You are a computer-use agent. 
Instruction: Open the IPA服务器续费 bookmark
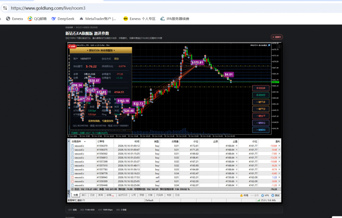point(175,19)
